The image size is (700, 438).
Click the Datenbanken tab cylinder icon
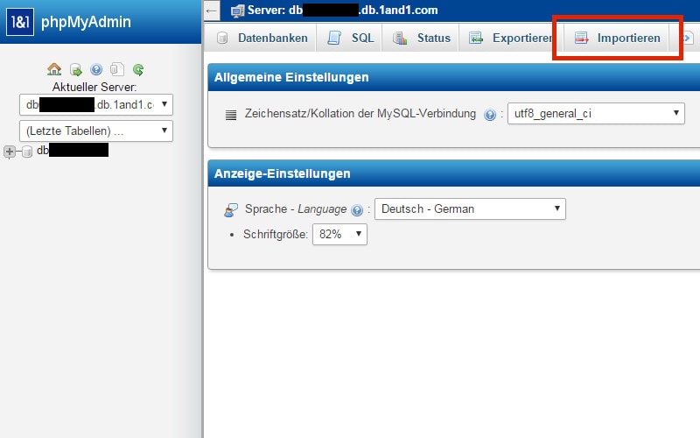pos(222,38)
